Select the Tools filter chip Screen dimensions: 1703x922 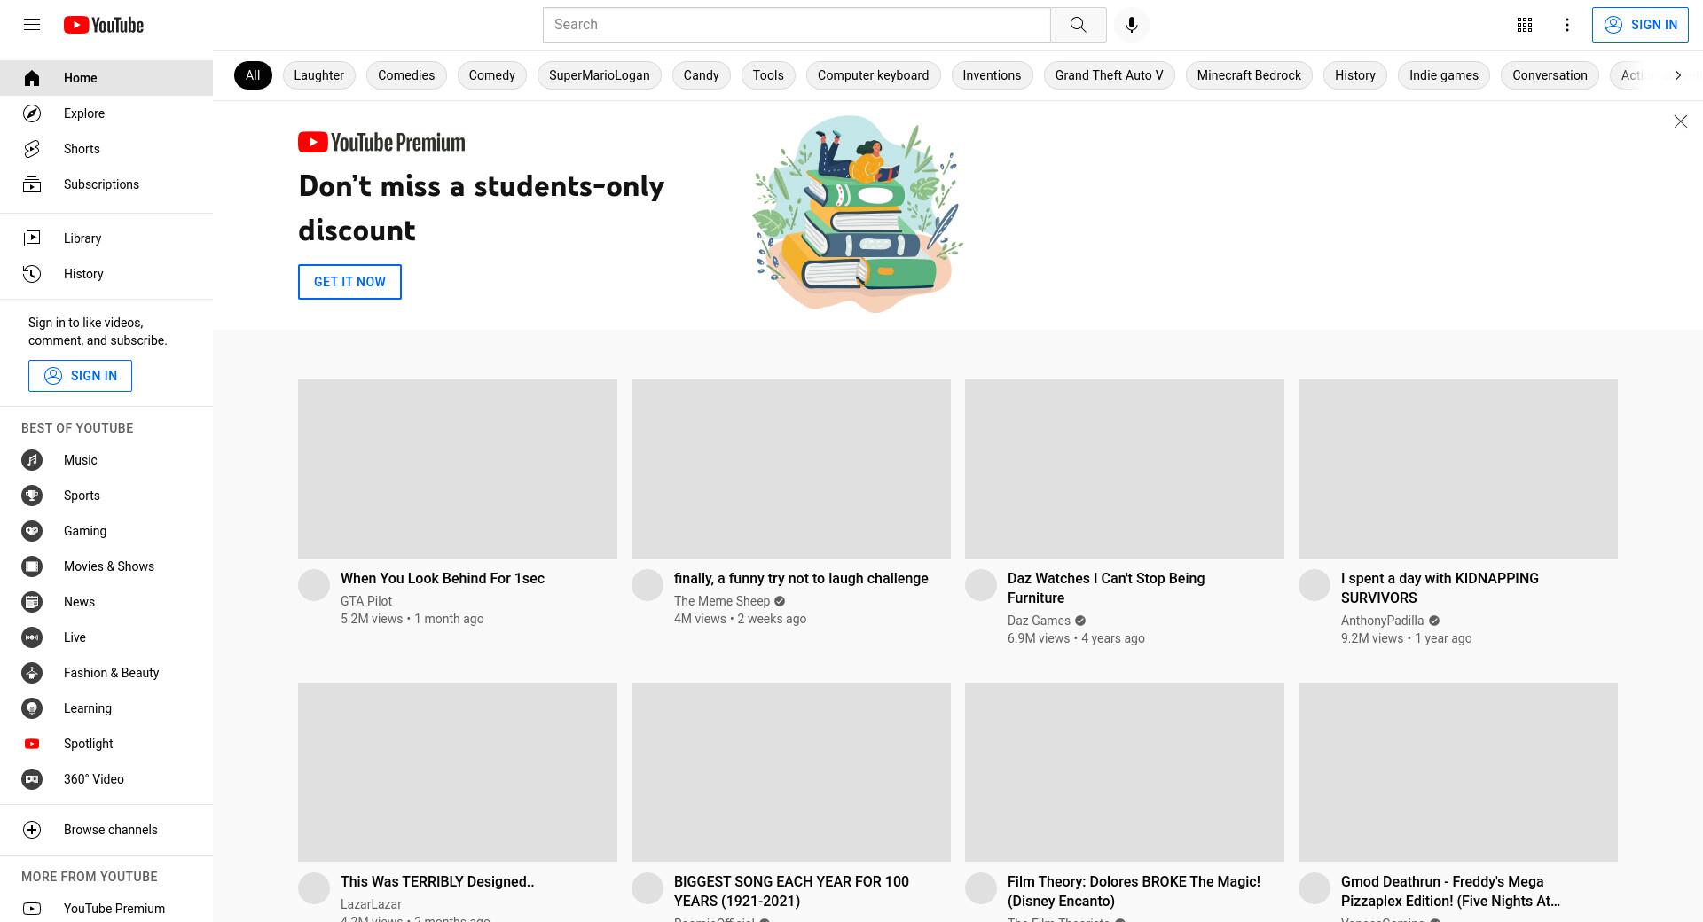[768, 75]
